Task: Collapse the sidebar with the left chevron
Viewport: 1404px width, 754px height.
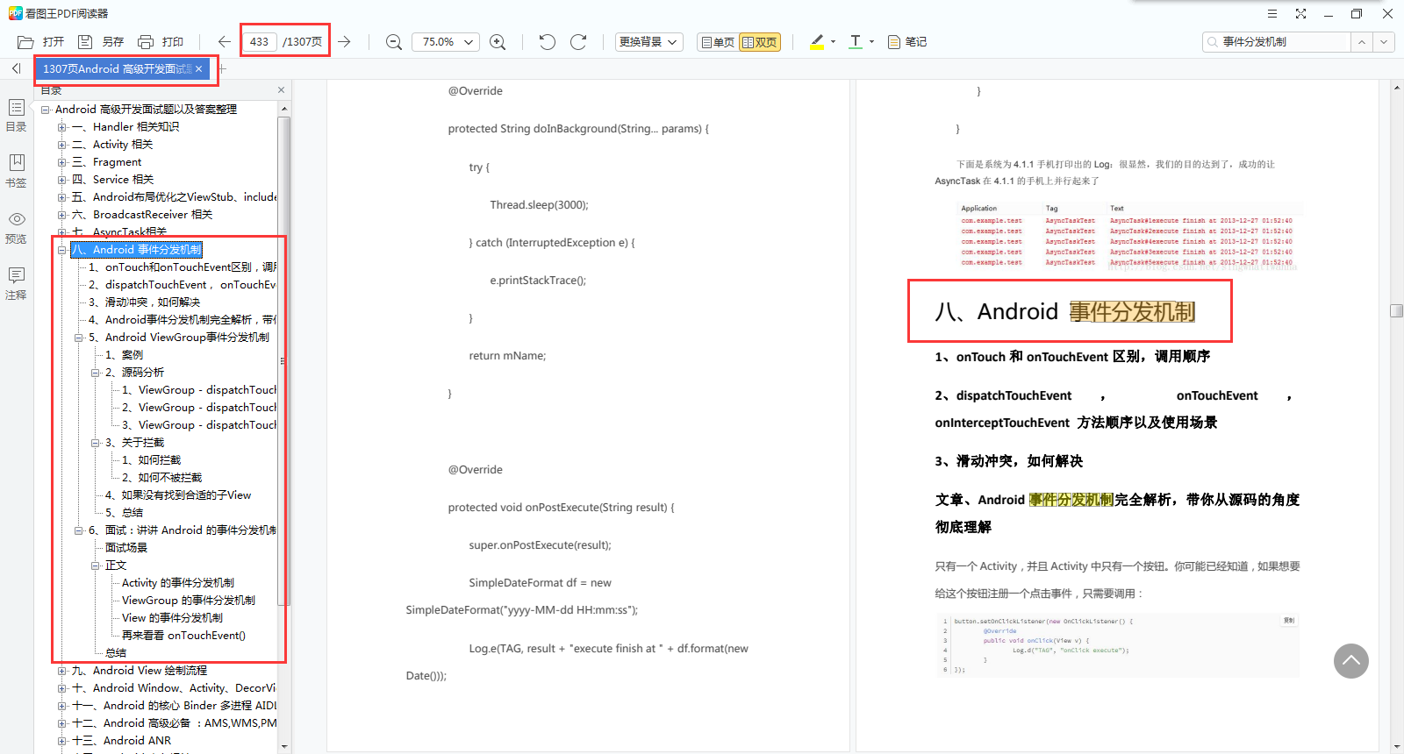Action: (16, 68)
